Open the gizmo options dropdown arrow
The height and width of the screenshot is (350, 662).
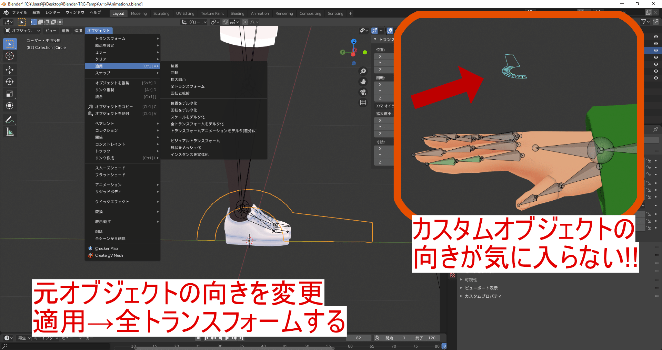click(381, 31)
